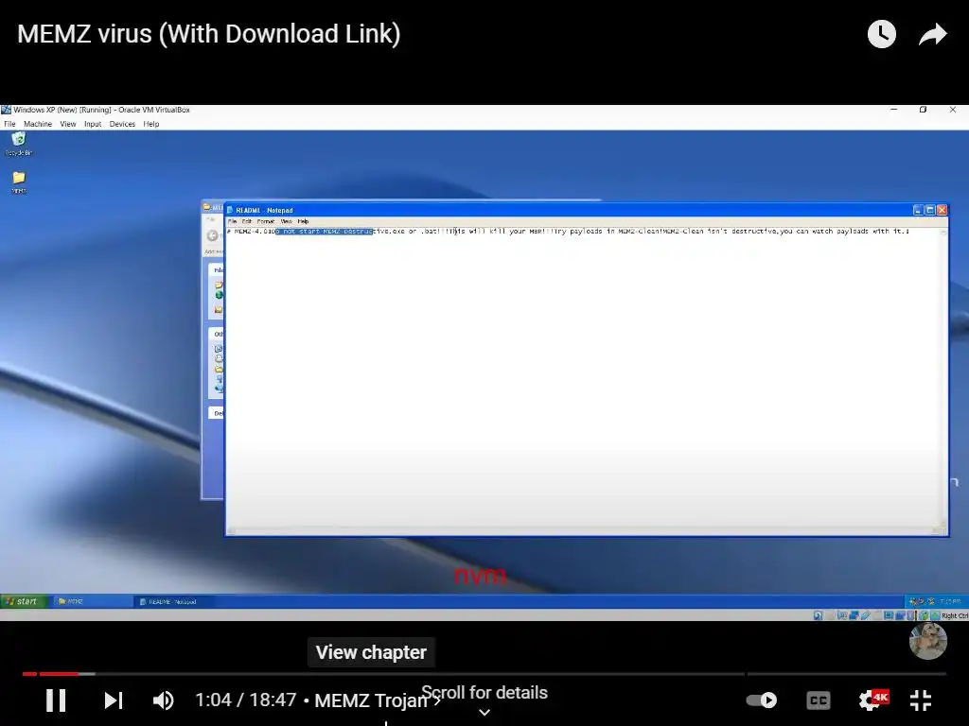Click the VirtualBox window title icon
This screenshot has height=726, width=969.
click(7, 110)
